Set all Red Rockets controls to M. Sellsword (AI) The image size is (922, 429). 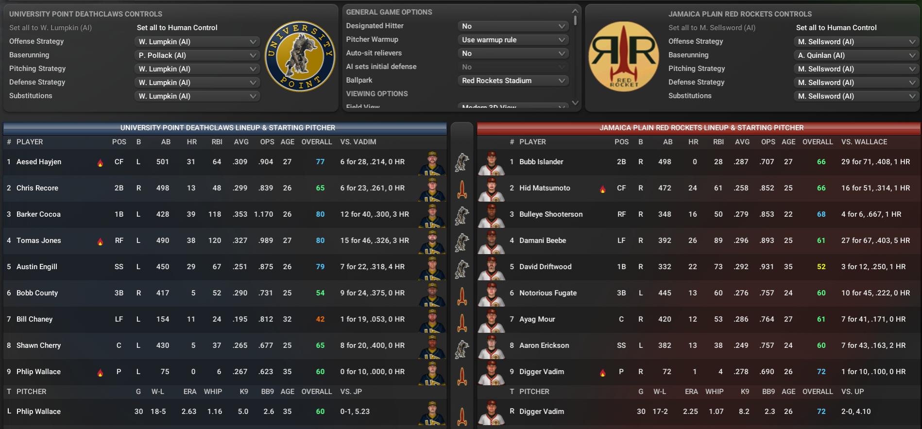tap(712, 28)
